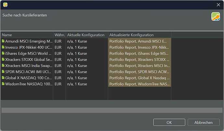
Task: Select the SPDR MSCI ACWI IMI UCI... name
Action: pyautogui.click(x=28, y=72)
